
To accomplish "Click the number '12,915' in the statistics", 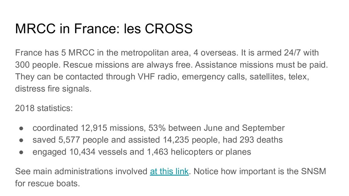I will (x=94, y=128).
